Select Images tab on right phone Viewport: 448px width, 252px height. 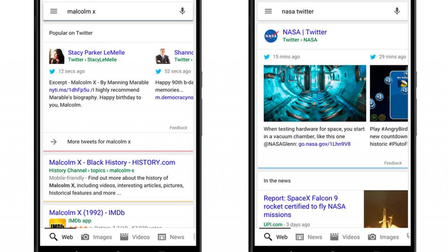pyautogui.click(x=384, y=237)
